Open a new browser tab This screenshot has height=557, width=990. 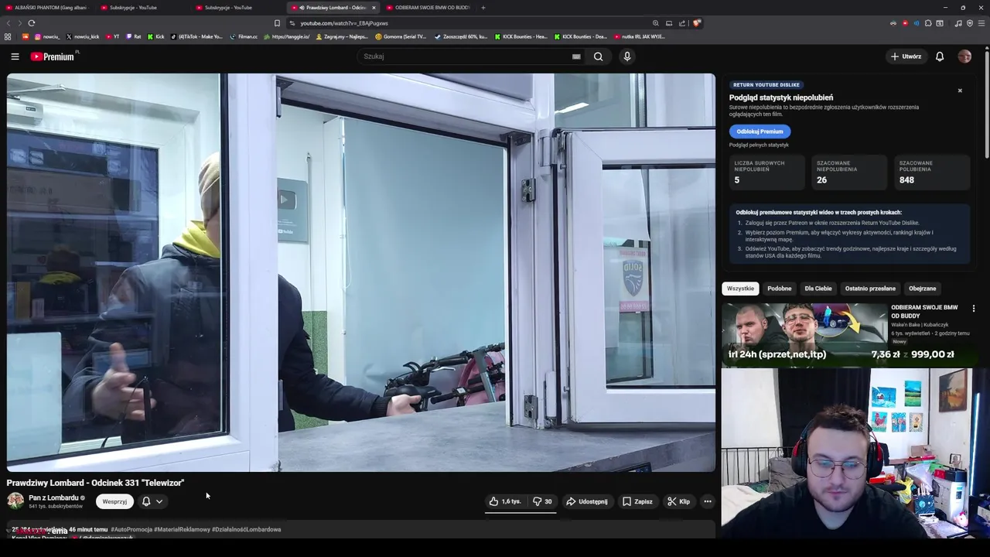[483, 8]
